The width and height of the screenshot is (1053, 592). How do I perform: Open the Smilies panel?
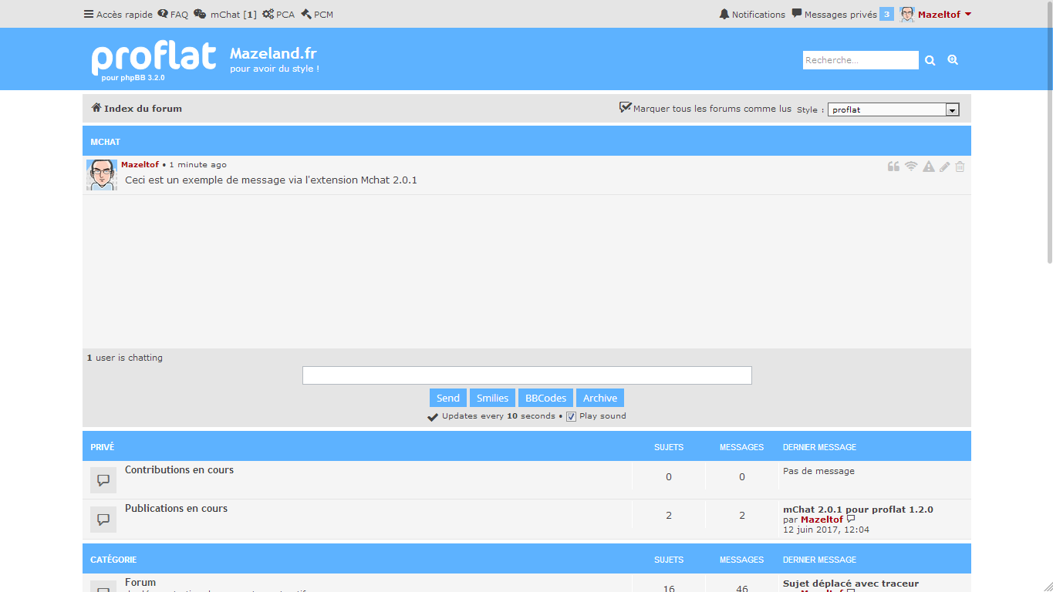(x=492, y=398)
